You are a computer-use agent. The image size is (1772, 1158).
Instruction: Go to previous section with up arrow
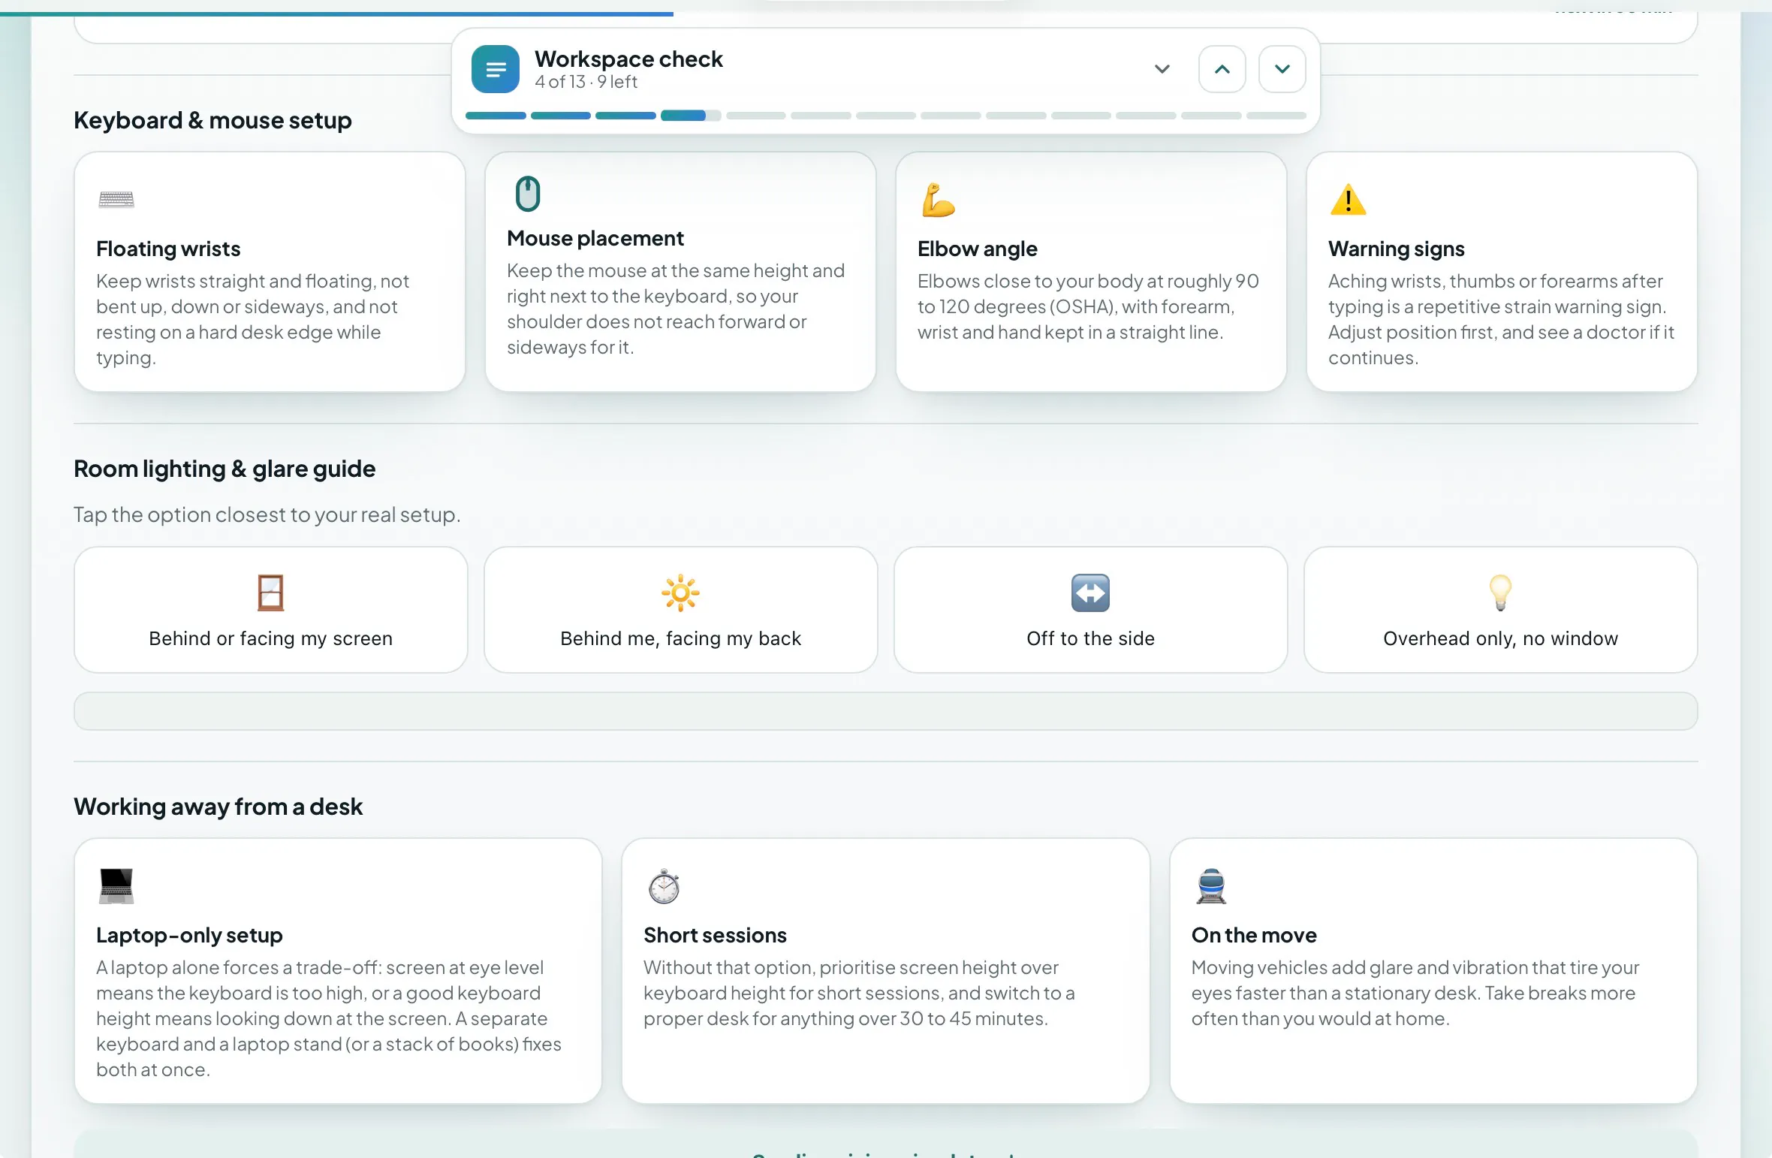[x=1222, y=69]
